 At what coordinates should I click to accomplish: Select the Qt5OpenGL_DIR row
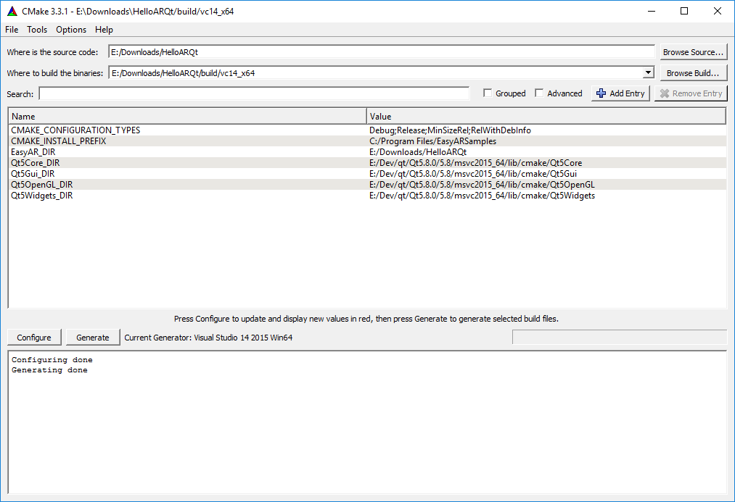42,185
